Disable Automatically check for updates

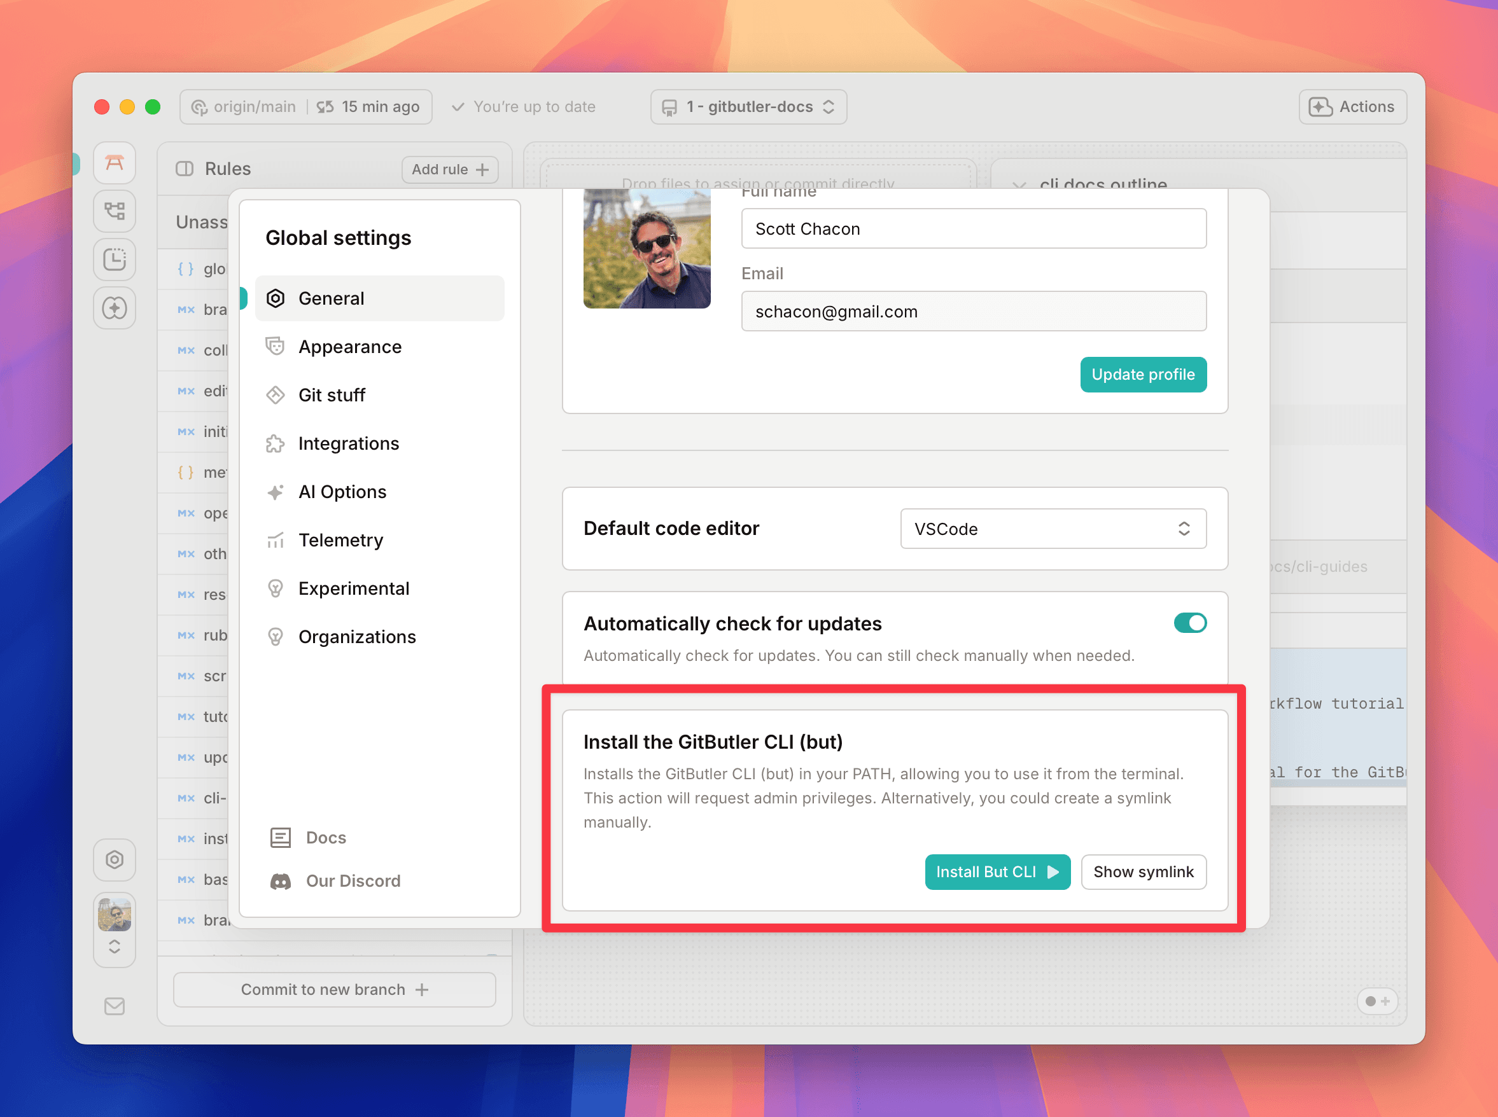pyautogui.click(x=1190, y=623)
